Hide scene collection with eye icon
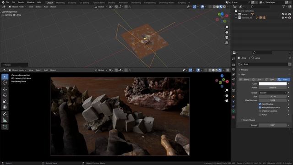Screen dimensions: 293x165 click(x=286, y=14)
